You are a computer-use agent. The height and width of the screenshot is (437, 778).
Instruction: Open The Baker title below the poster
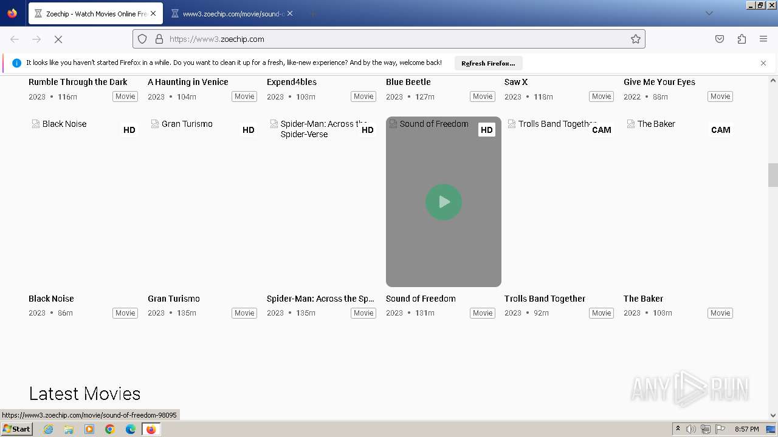pos(643,299)
